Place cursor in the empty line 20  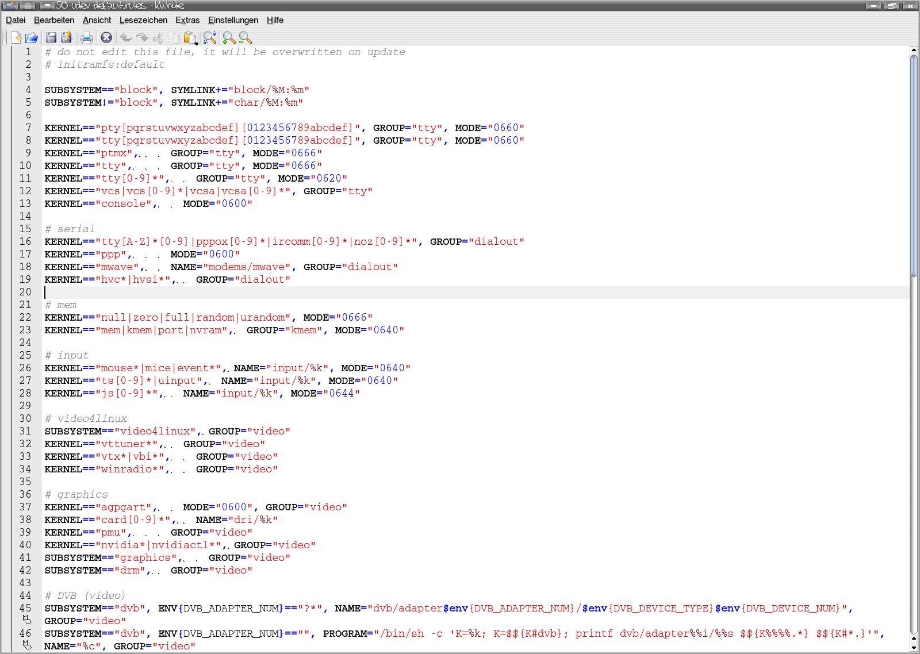(477, 292)
